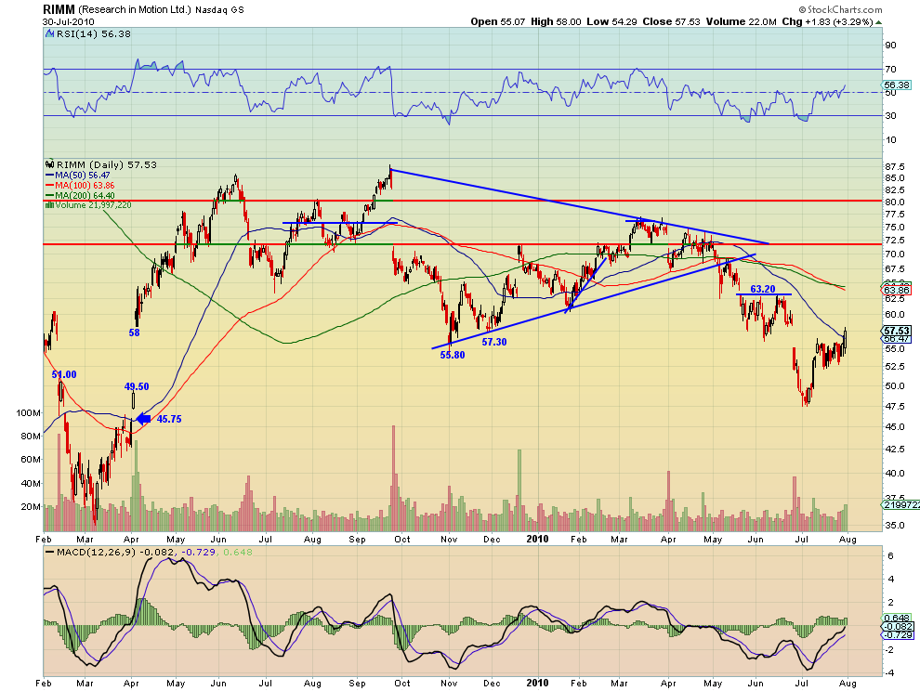Click the 'Chg +1.83 (+3.29%)' value
Image resolution: width=920 pixels, height=691 pixels.
(827, 21)
